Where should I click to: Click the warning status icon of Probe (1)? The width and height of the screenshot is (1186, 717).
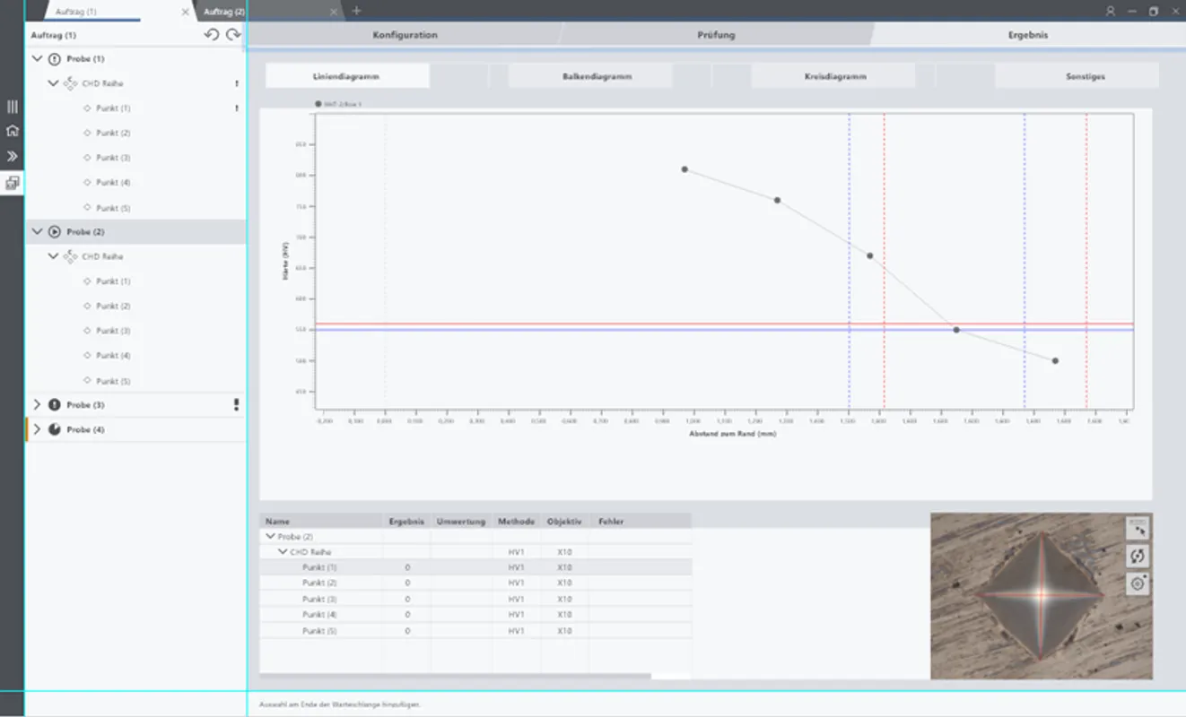point(54,59)
